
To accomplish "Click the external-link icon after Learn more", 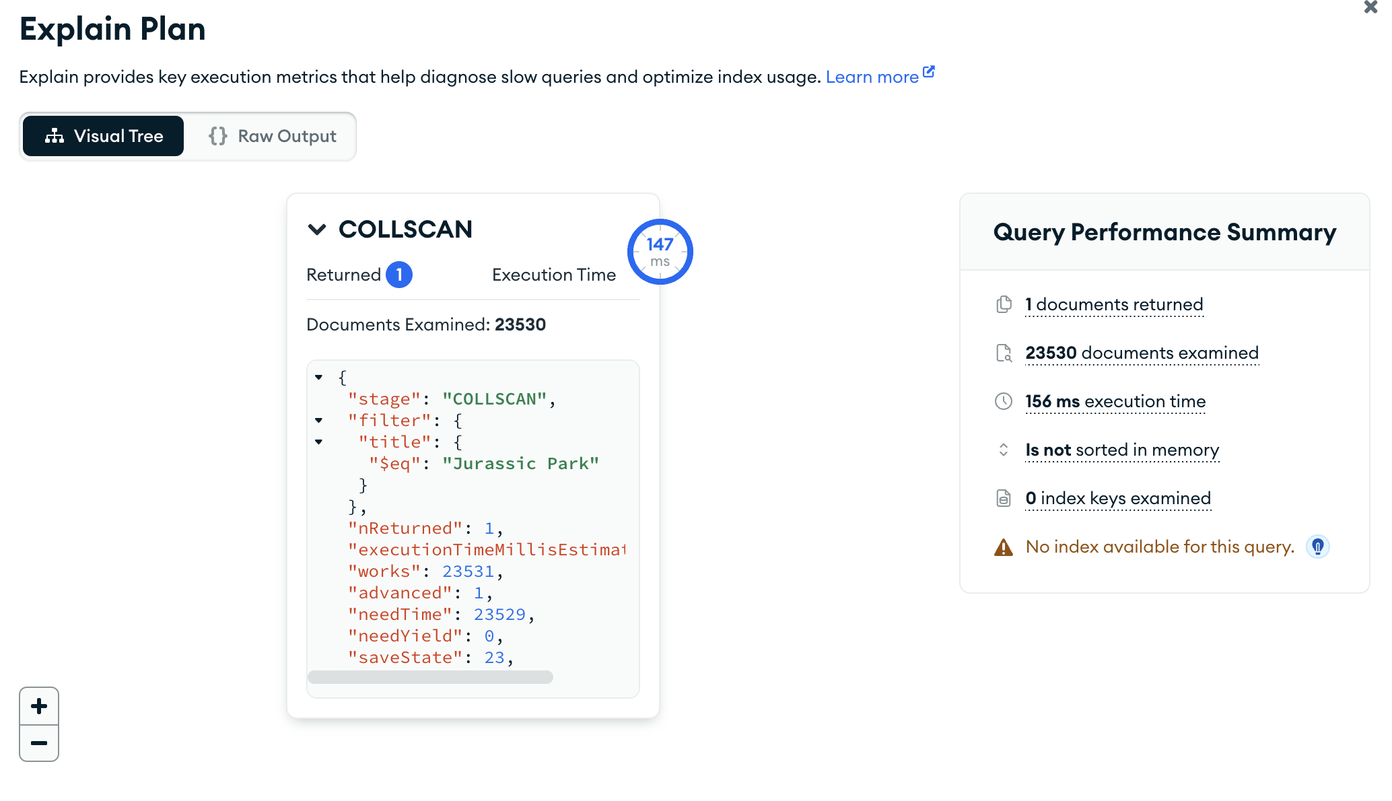I will pos(928,70).
